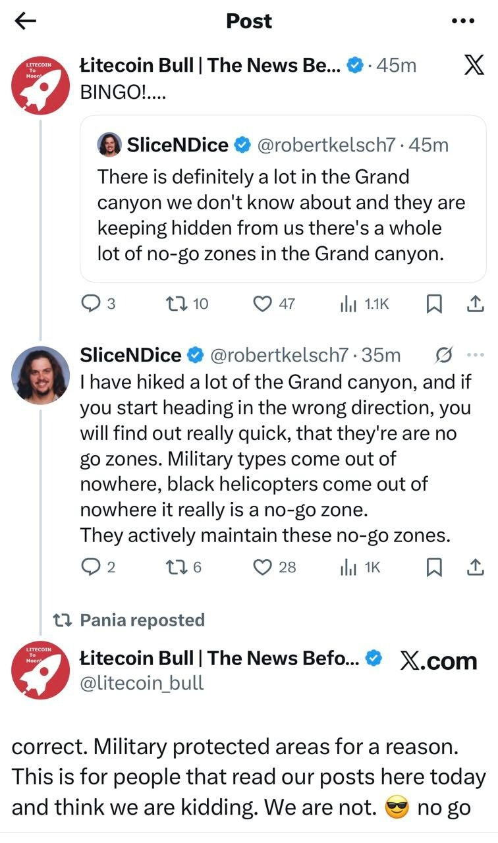Tap the back arrow icon

pyautogui.click(x=25, y=21)
